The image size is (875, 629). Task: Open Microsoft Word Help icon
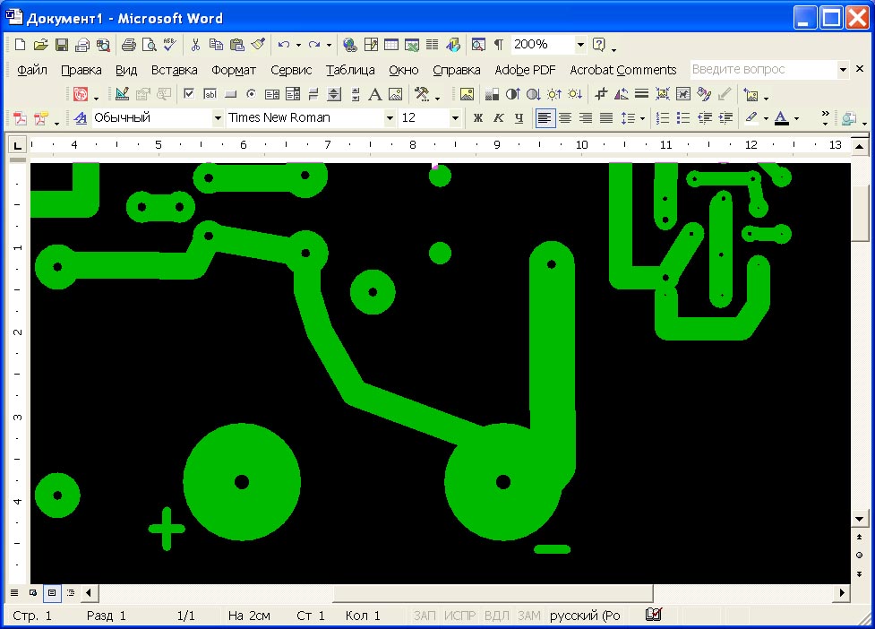point(599,45)
